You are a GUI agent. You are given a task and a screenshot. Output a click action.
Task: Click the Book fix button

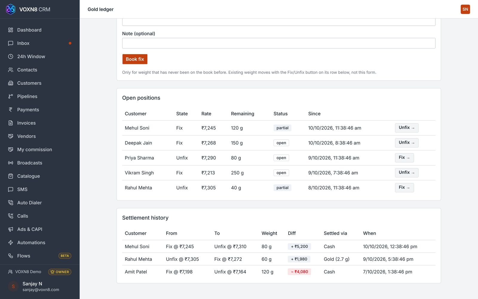tap(135, 59)
